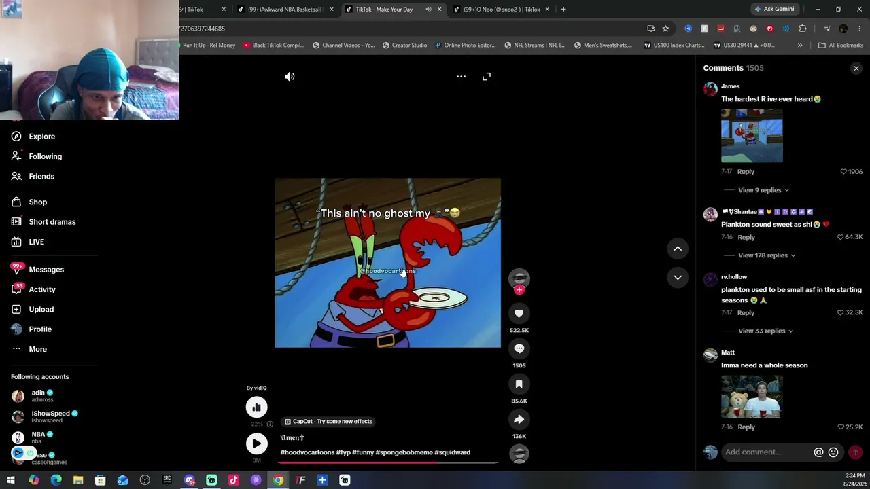Open the Creator Studio bookmark
The image size is (870, 489).
coord(405,46)
